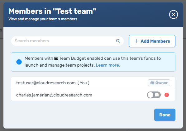The height and width of the screenshot is (131, 186).
Task: Click the wallet icon before Team Budget
Action: pos(56,58)
